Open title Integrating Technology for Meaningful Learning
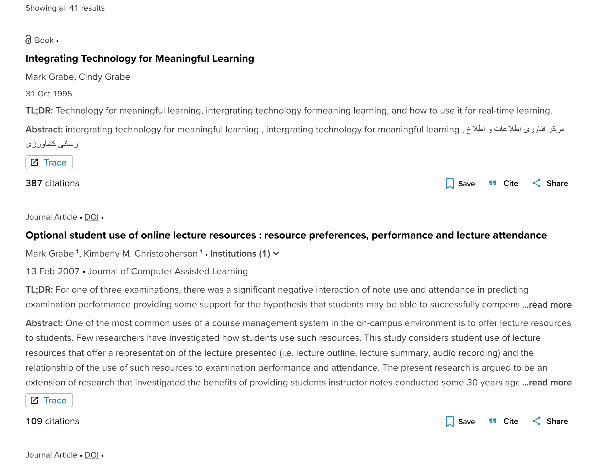 click(140, 59)
